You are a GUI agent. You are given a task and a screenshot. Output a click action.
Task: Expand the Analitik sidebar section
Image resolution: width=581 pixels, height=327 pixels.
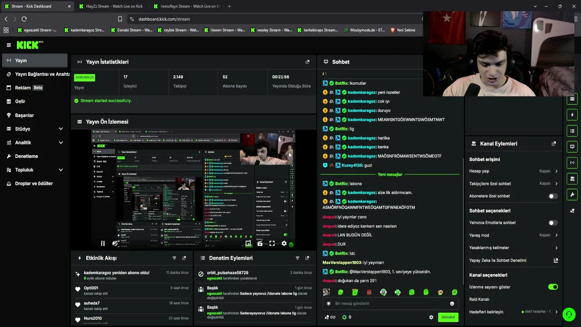[61, 143]
